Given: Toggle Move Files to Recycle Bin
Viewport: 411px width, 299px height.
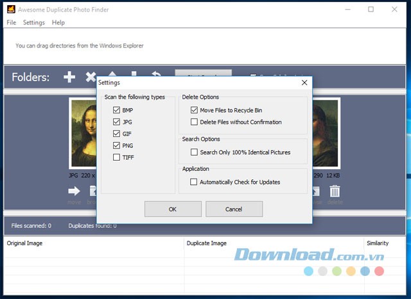Looking at the screenshot, I should (x=194, y=111).
